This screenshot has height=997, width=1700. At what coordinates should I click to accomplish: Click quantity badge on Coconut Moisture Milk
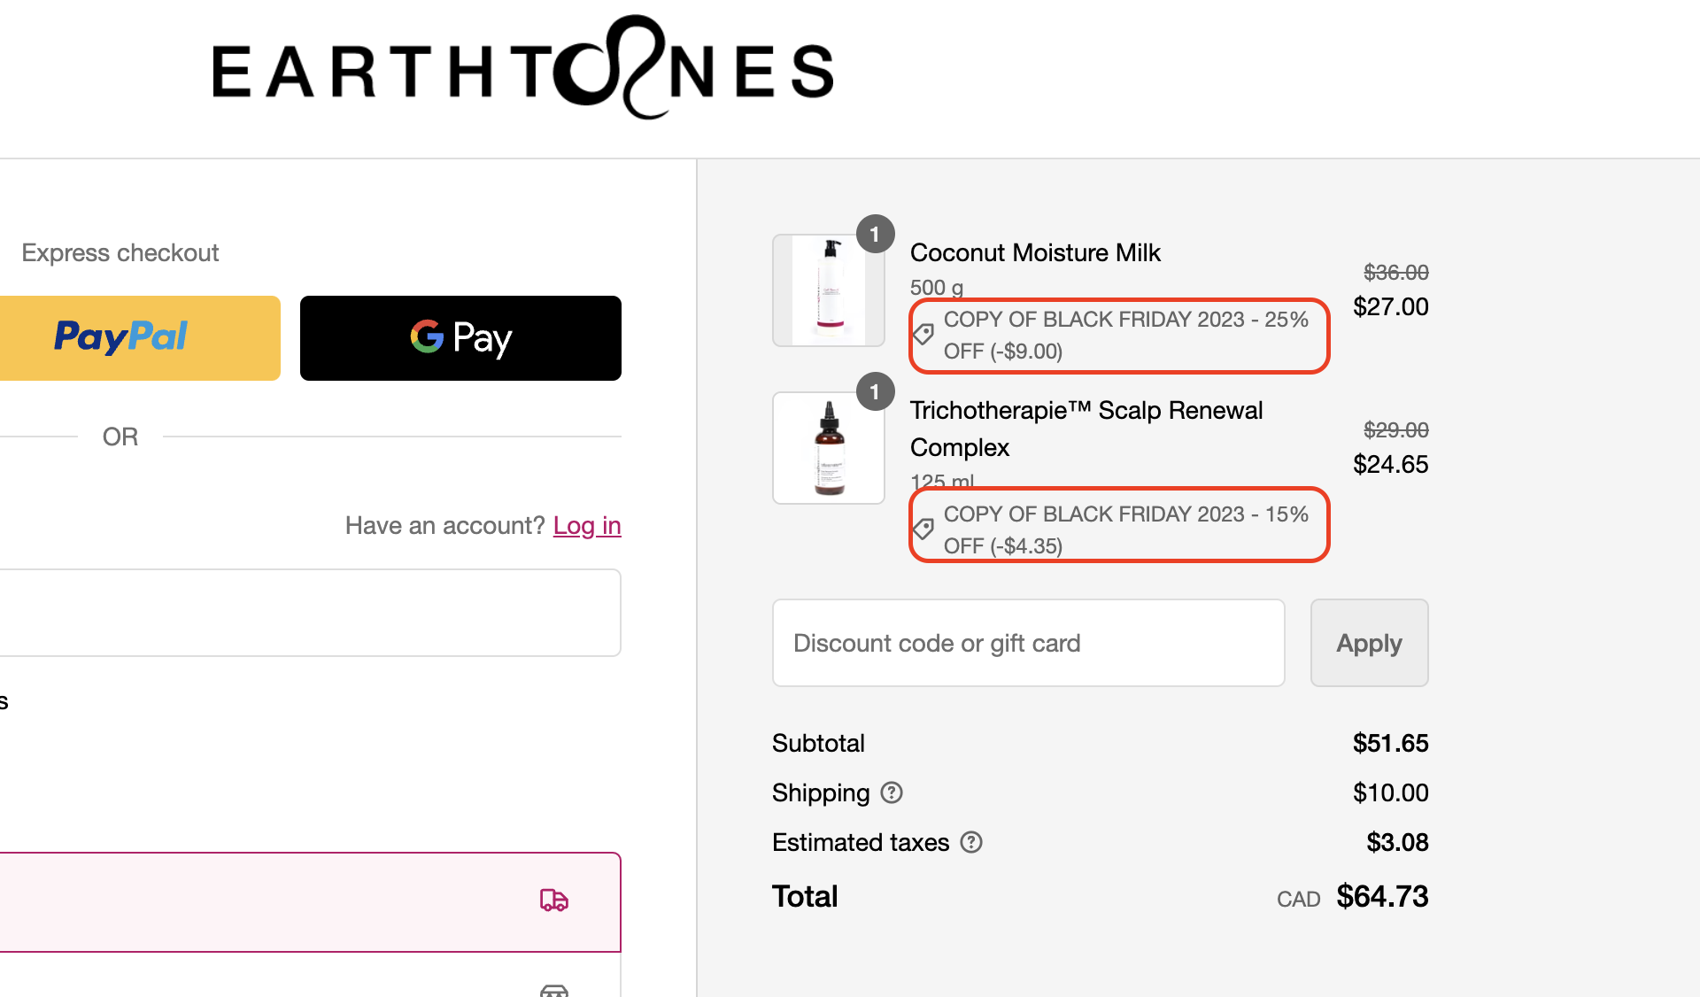(x=875, y=234)
